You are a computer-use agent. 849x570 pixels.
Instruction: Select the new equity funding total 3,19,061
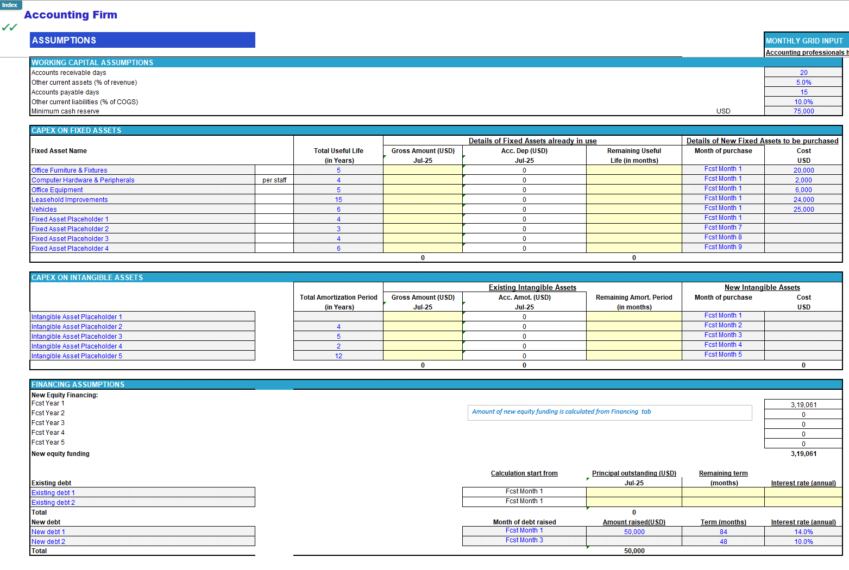[803, 454]
